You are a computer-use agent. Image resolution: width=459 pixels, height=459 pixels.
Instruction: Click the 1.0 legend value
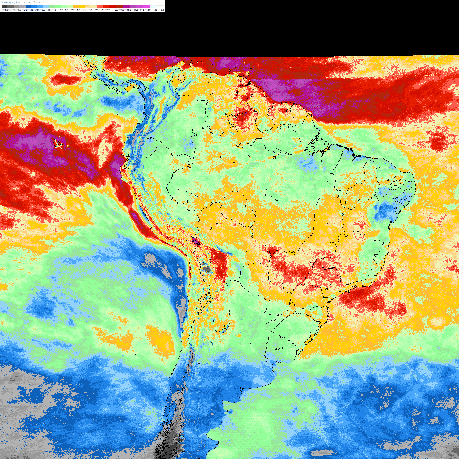coord(13,10)
